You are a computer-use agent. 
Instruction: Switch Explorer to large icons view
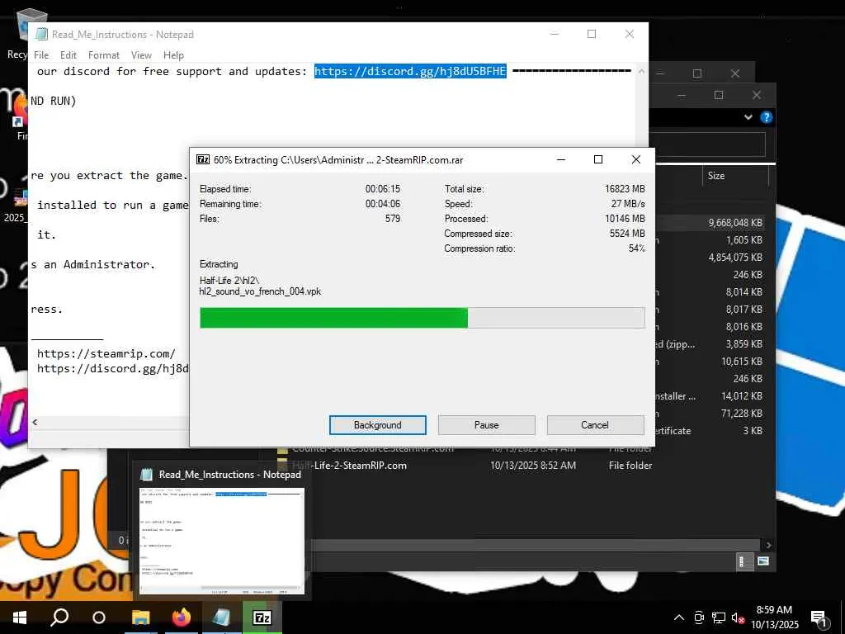(x=763, y=561)
